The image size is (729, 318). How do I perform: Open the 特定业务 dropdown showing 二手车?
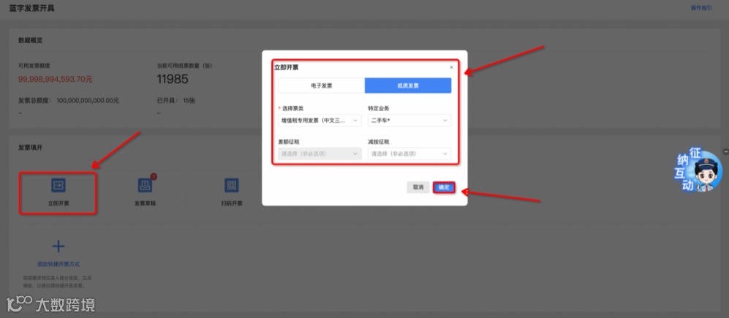tap(409, 121)
